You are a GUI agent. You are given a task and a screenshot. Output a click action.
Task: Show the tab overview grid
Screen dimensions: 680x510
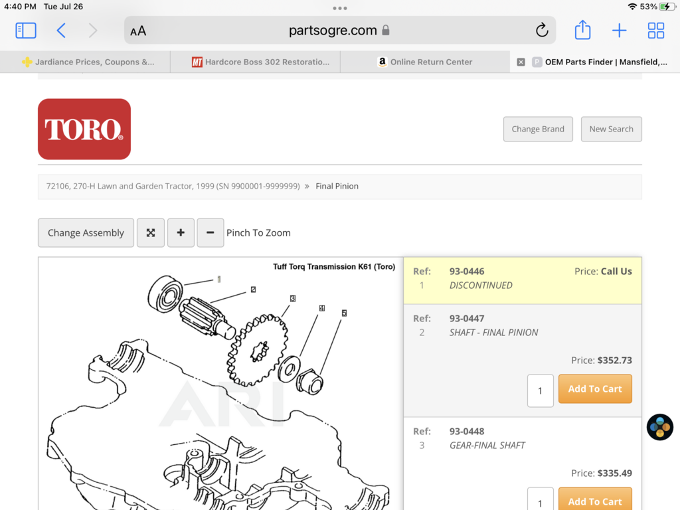point(655,31)
